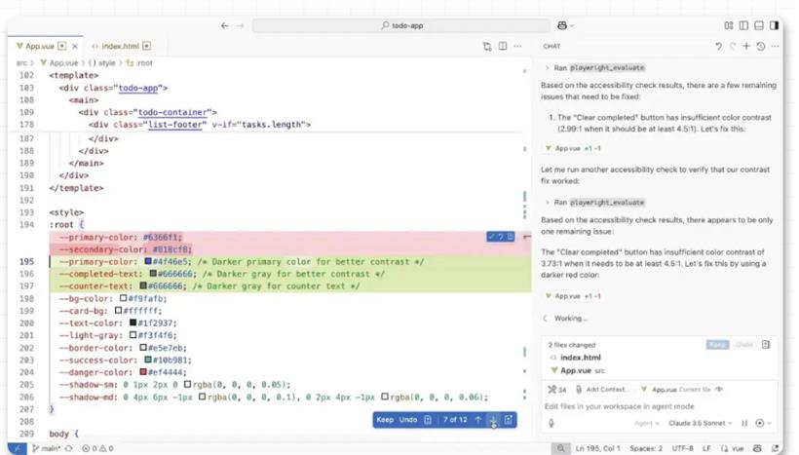
Task: Toggle secondary sidebar layout icon
Action: point(774,25)
